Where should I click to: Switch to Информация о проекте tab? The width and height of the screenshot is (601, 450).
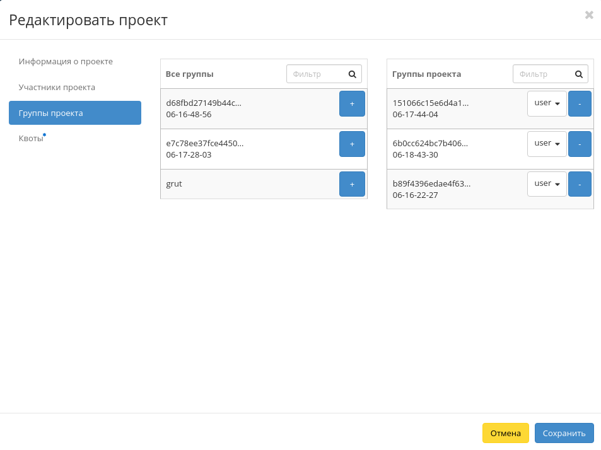[66, 61]
